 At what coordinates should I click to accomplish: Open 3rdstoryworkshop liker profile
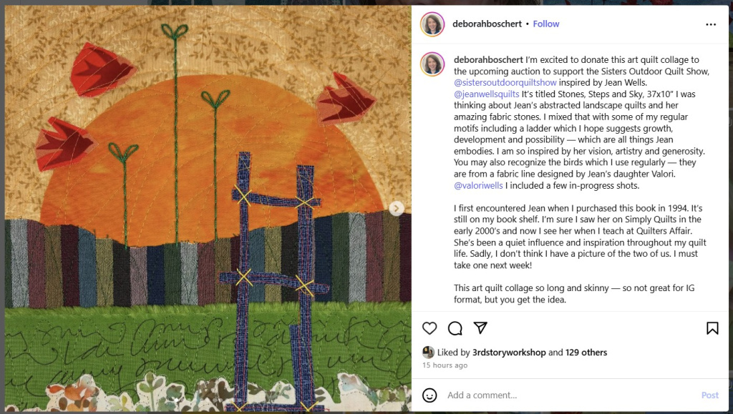point(509,353)
